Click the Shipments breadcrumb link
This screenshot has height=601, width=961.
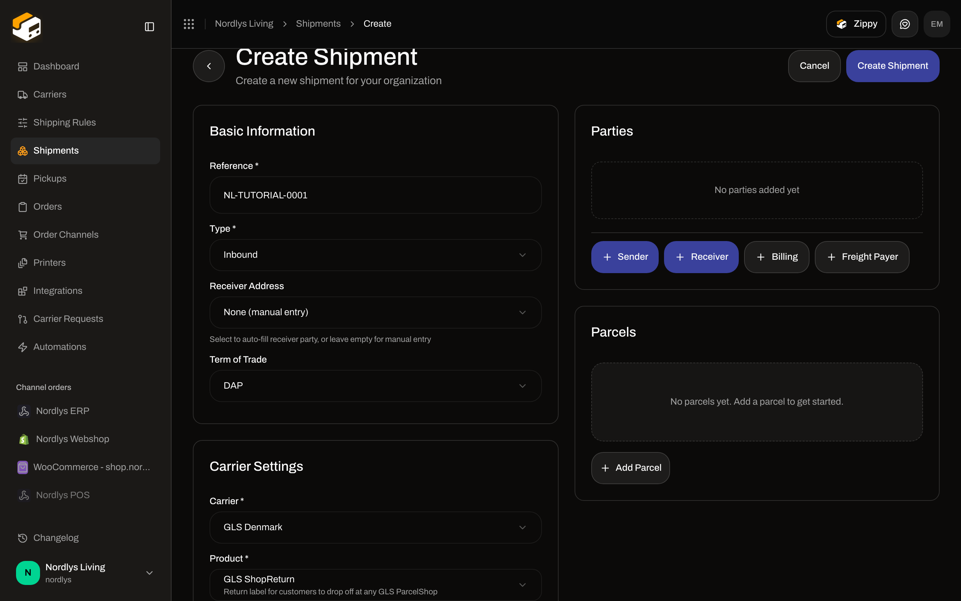318,24
